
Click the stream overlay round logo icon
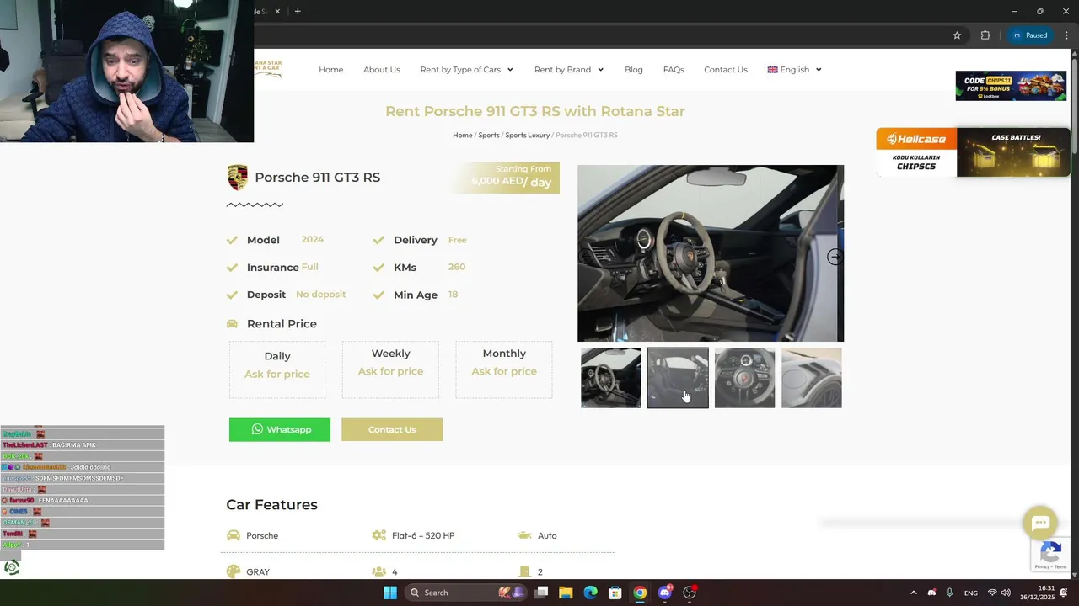point(11,567)
